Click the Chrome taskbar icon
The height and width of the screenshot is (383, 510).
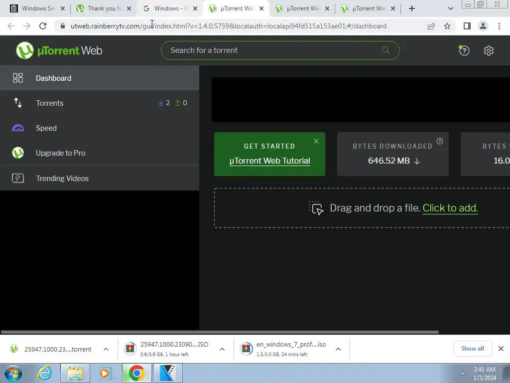pyautogui.click(x=136, y=373)
